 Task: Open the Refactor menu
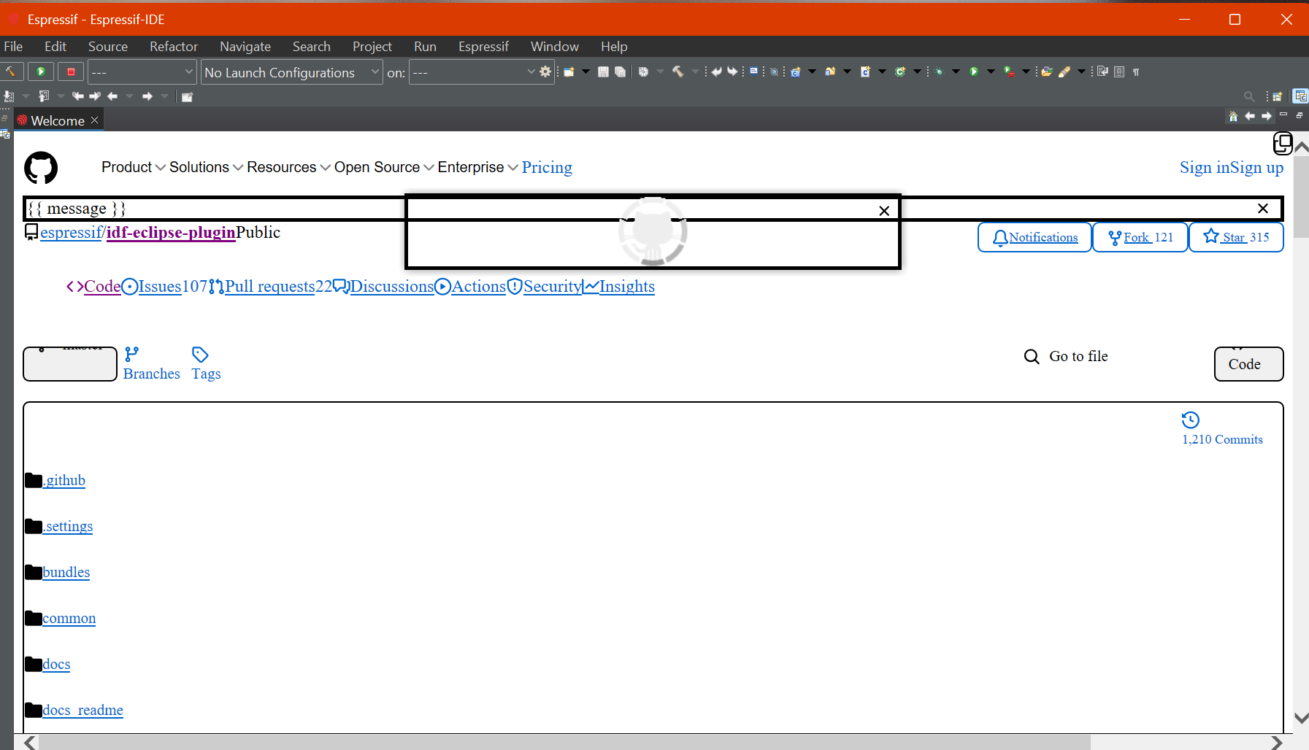coord(174,46)
